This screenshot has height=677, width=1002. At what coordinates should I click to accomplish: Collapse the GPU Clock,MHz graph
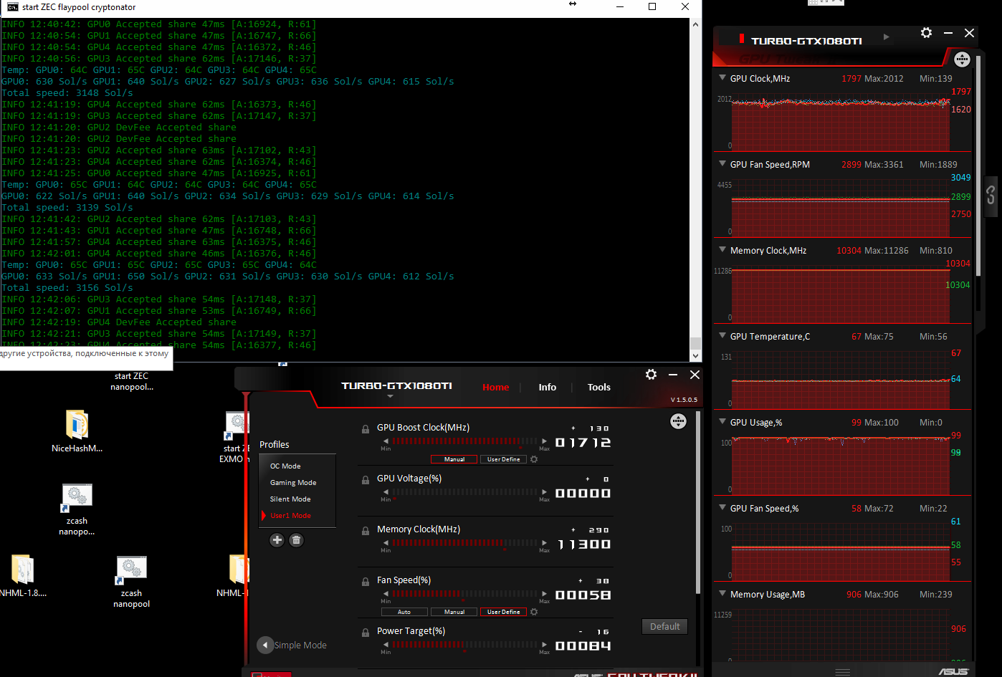pos(722,78)
